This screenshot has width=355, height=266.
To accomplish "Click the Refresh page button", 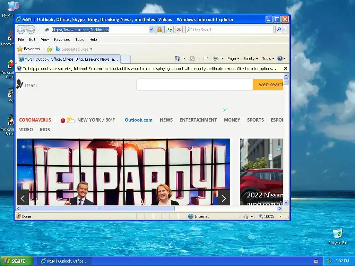I will click(x=170, y=30).
